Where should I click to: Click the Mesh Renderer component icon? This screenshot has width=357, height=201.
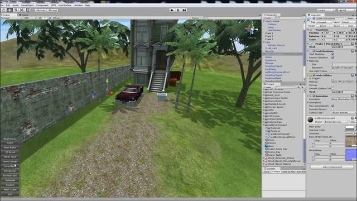click(x=311, y=51)
